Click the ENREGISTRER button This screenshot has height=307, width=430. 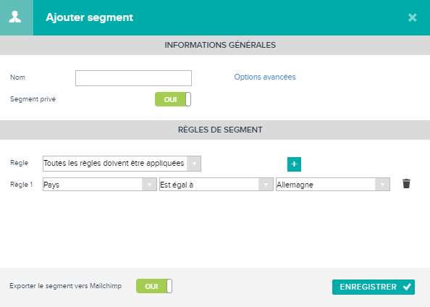coord(374,287)
